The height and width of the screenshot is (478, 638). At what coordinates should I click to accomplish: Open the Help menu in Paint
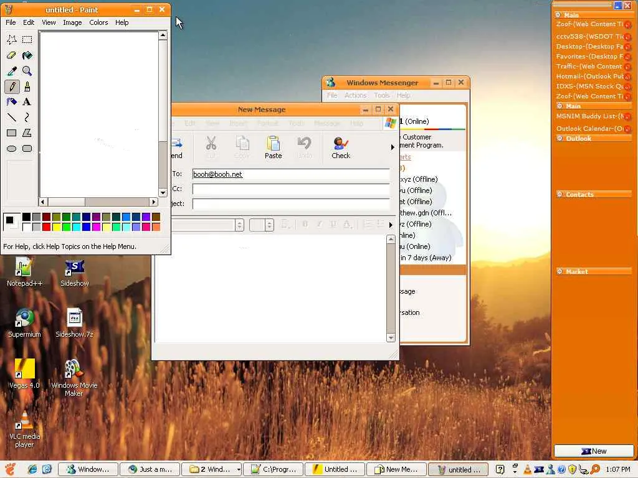[x=121, y=22]
